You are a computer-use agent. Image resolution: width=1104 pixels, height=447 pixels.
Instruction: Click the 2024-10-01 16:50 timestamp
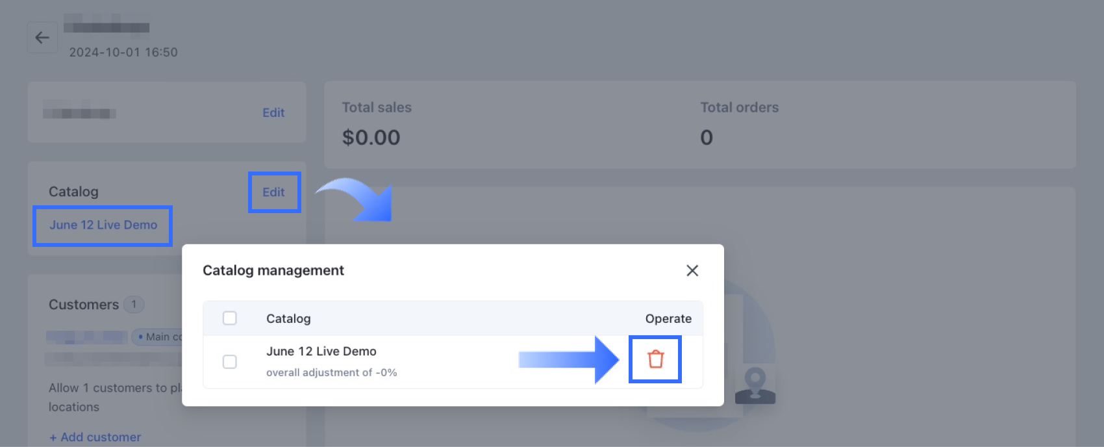coord(123,53)
